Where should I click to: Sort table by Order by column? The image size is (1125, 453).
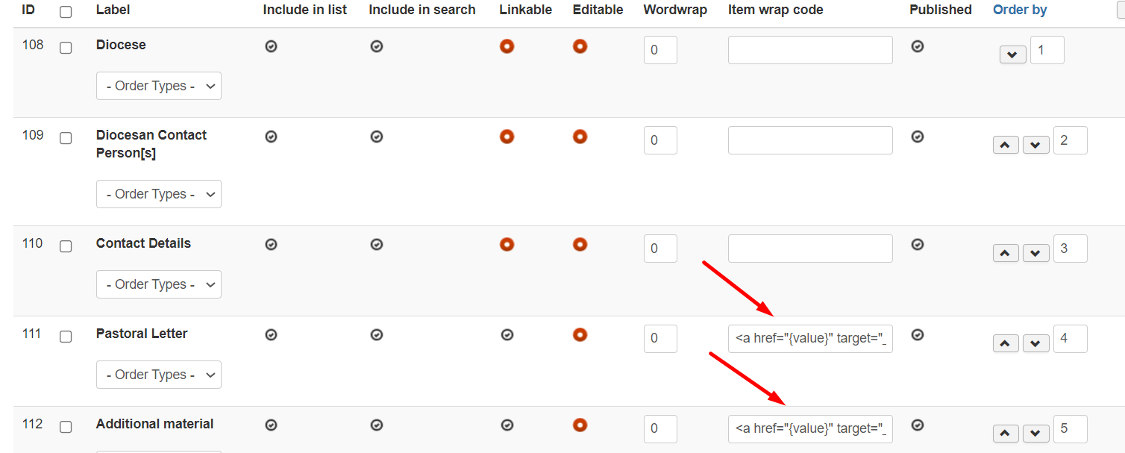coord(1019,10)
